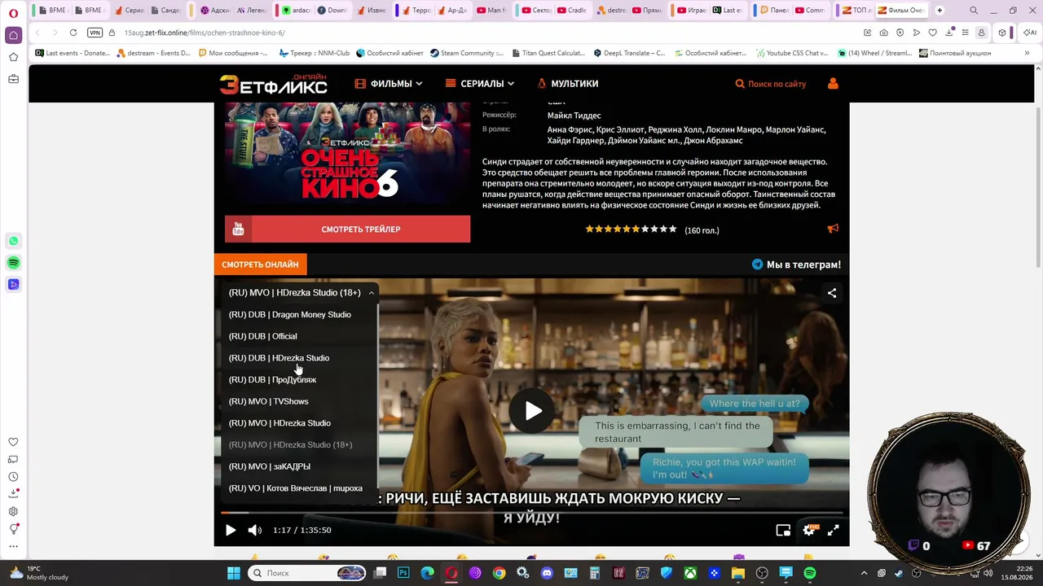This screenshot has width=1043, height=586.
Task: Select (RU) DUB | HDrezka Studio option
Action: [x=279, y=358]
